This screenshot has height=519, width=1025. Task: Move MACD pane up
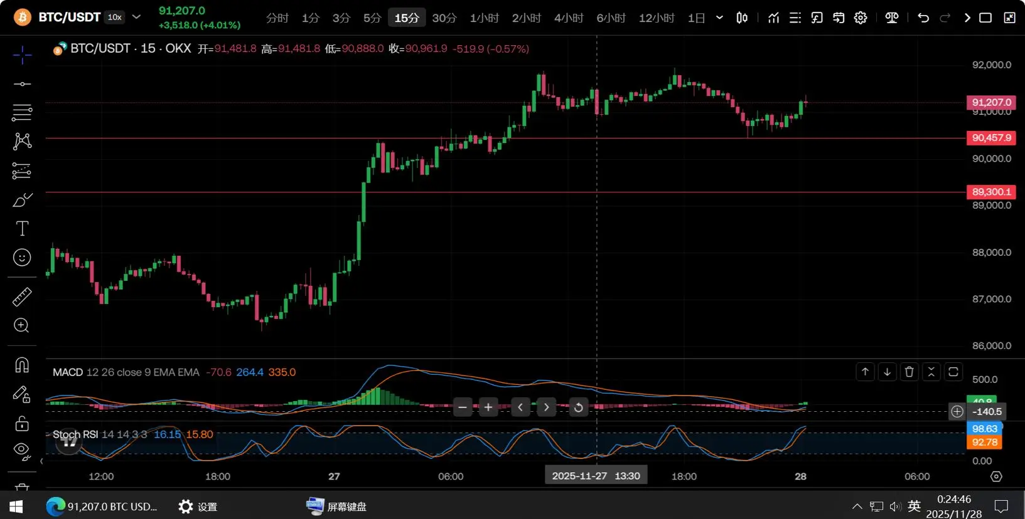point(865,372)
